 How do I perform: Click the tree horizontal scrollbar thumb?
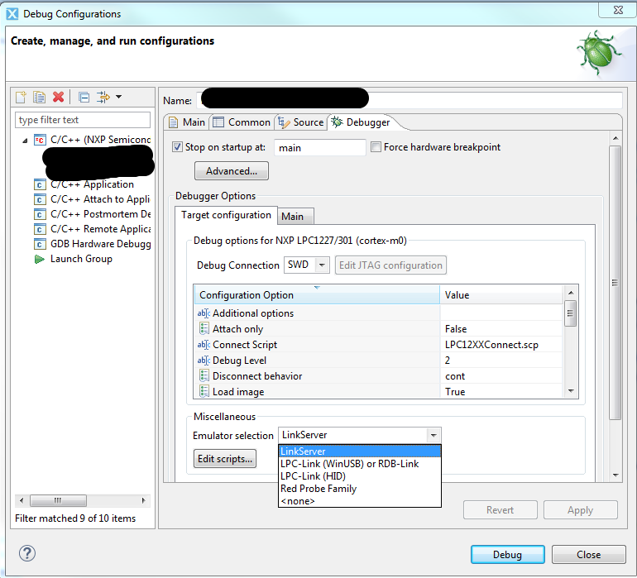pyautogui.click(x=58, y=500)
